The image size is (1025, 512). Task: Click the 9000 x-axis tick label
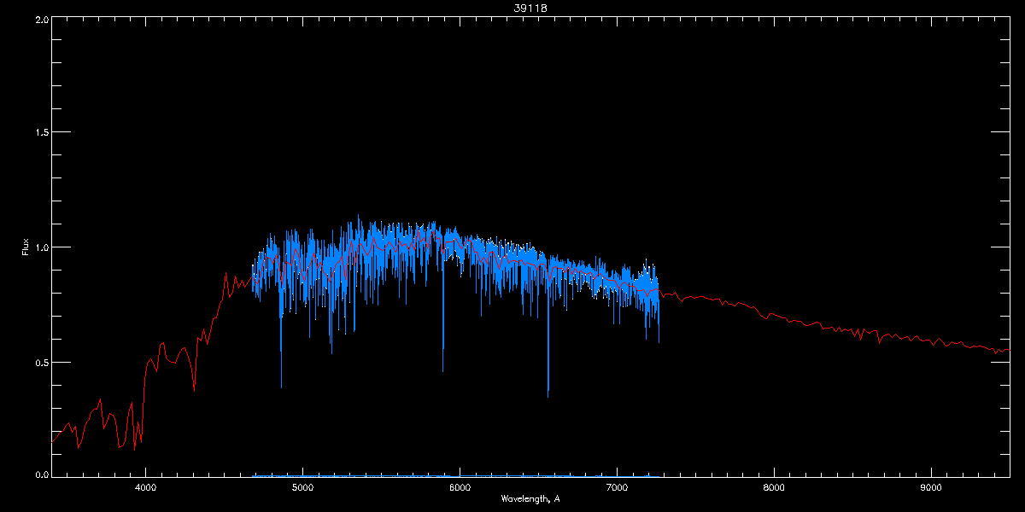(x=931, y=488)
